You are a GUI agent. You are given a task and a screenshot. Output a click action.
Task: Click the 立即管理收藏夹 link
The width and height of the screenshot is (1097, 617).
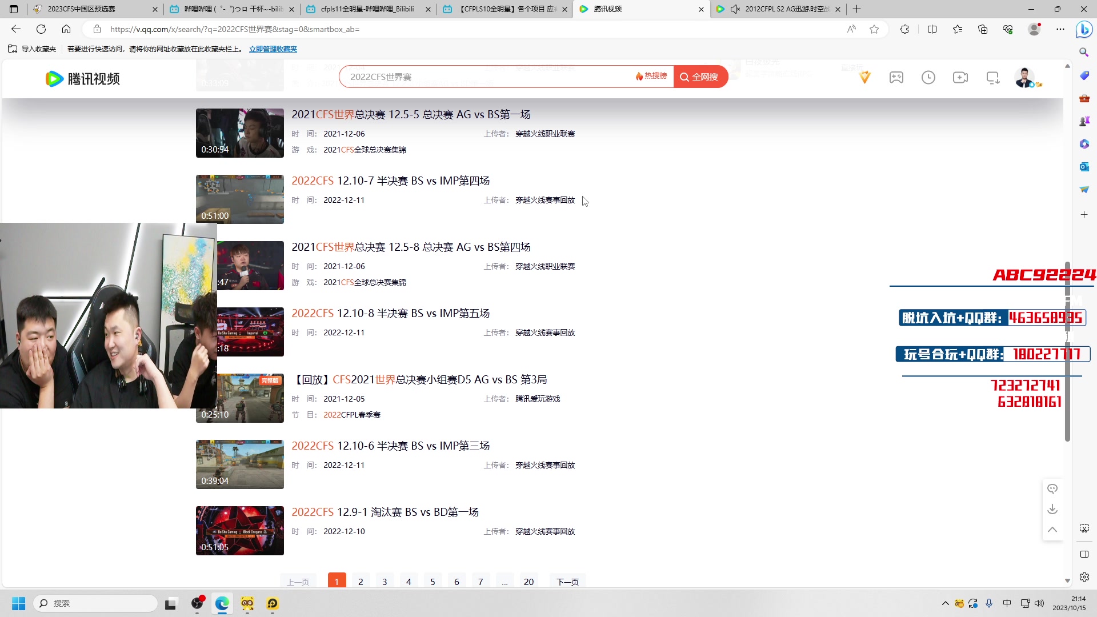273,49
